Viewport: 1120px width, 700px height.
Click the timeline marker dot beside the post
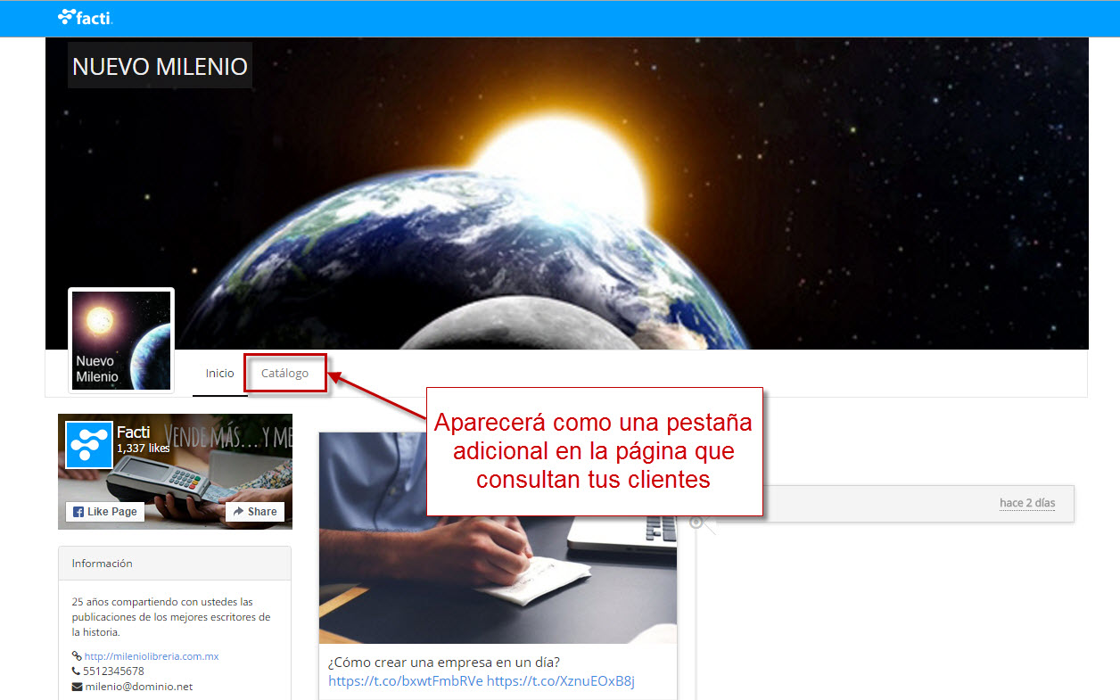click(x=696, y=522)
